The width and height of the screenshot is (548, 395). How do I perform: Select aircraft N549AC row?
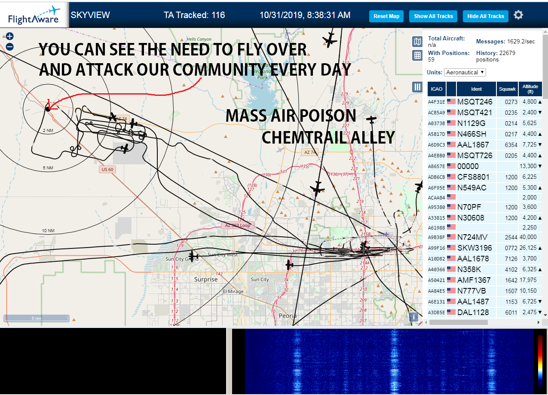[x=485, y=188]
